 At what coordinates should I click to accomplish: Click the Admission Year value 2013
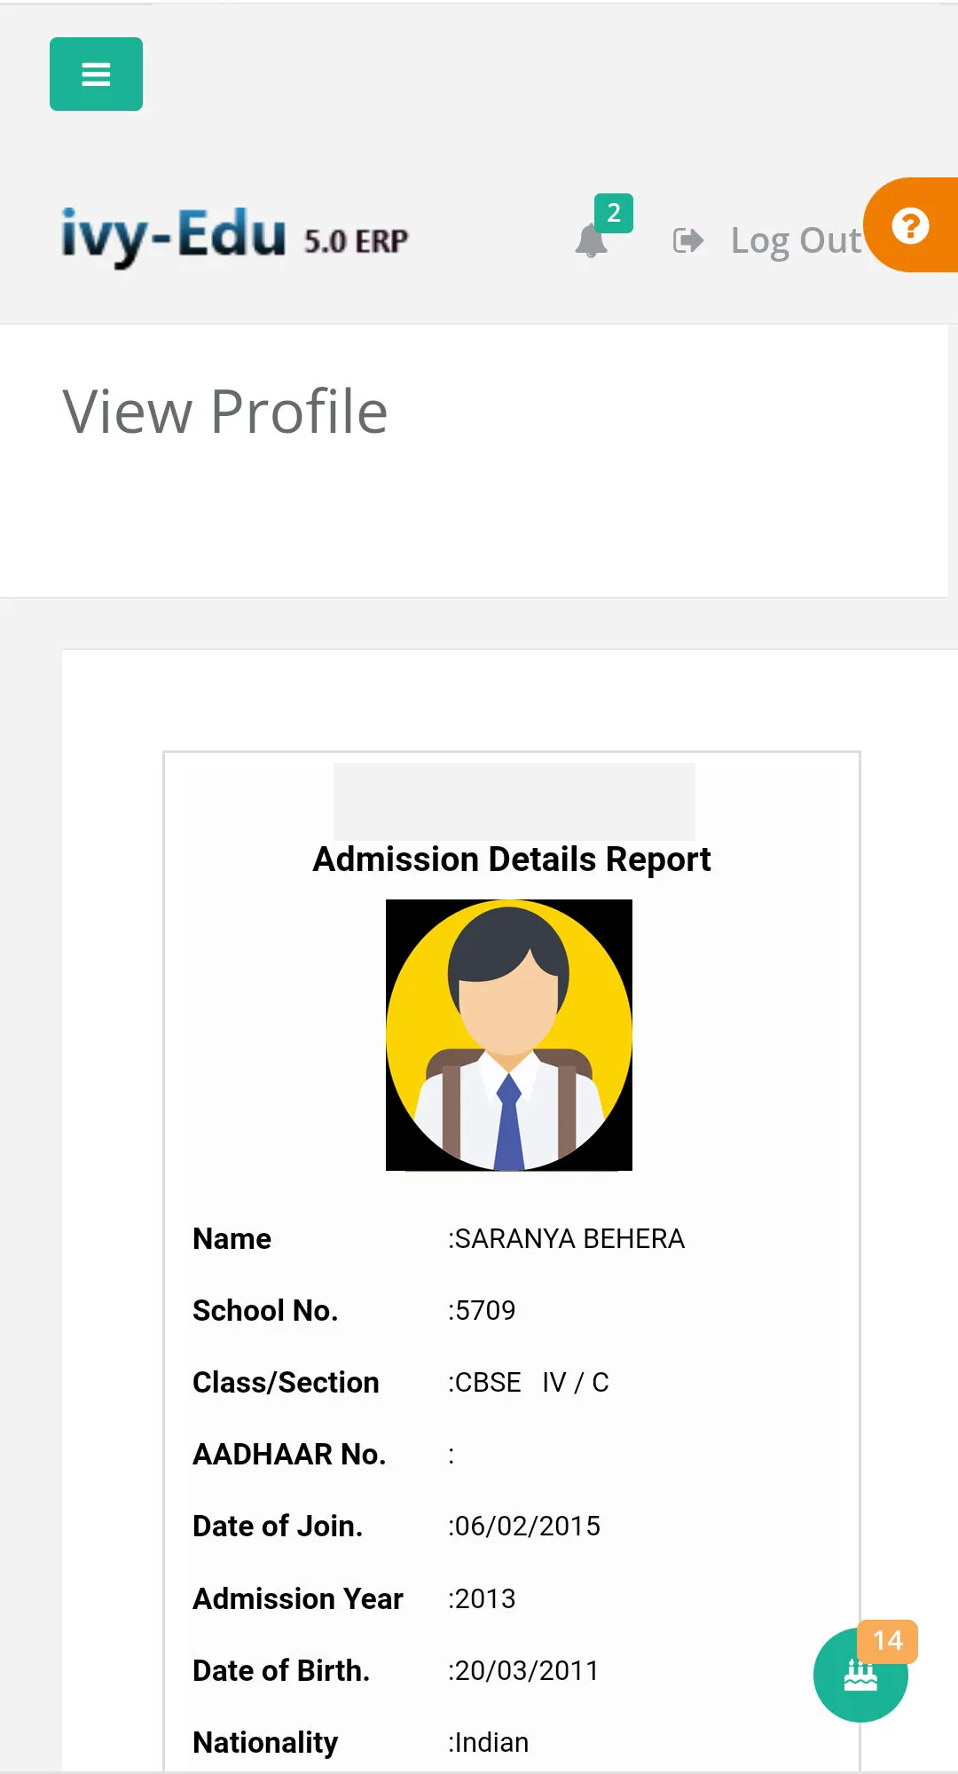pyautogui.click(x=484, y=1598)
